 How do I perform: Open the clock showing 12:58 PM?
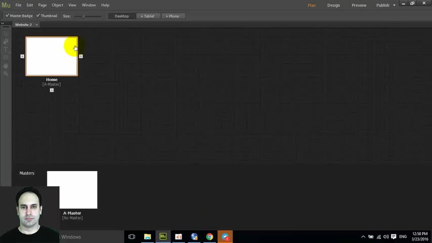(x=420, y=236)
